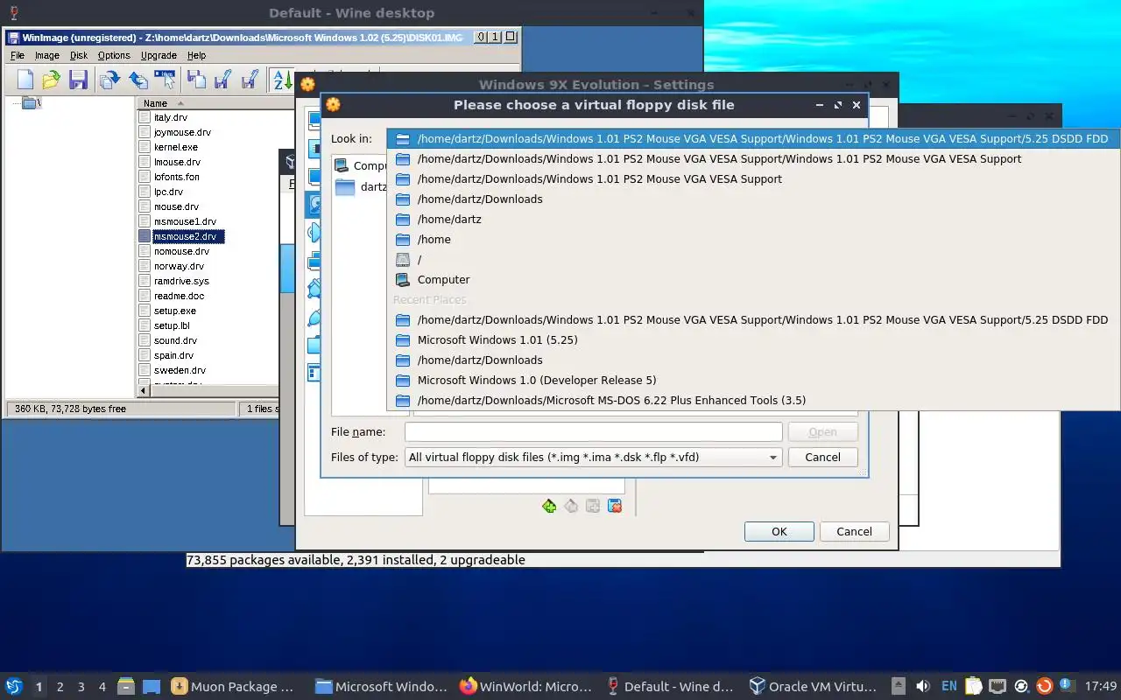Select recent place Microsoft Windows 1.0 (Developer Release 5)
1121x700 pixels.
[x=753, y=380]
